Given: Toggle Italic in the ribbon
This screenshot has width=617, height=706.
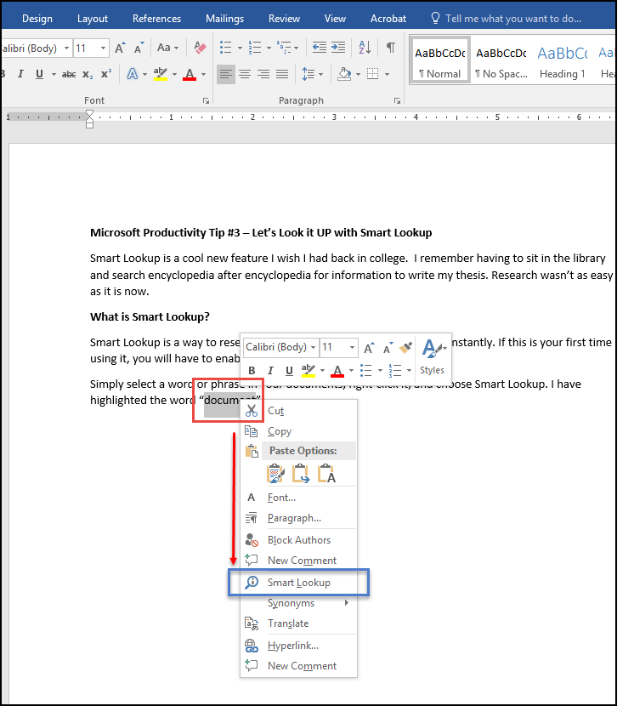Looking at the screenshot, I should point(20,74).
